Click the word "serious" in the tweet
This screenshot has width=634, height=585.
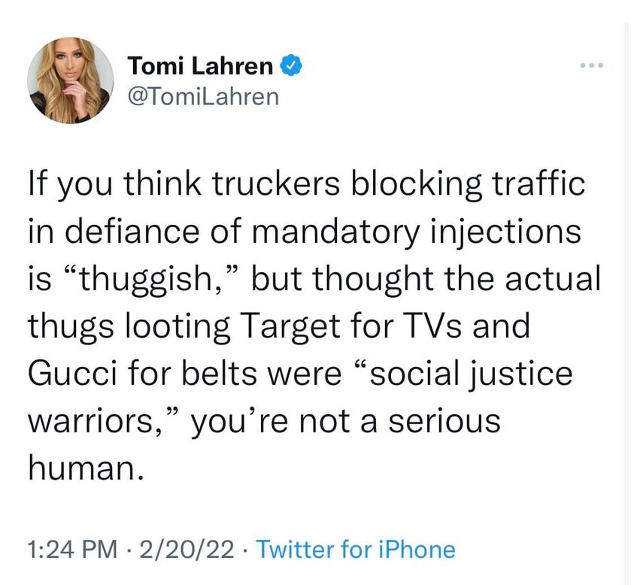(446, 421)
